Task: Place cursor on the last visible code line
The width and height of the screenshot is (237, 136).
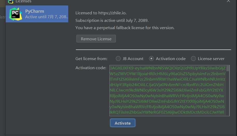Action: click(167, 112)
